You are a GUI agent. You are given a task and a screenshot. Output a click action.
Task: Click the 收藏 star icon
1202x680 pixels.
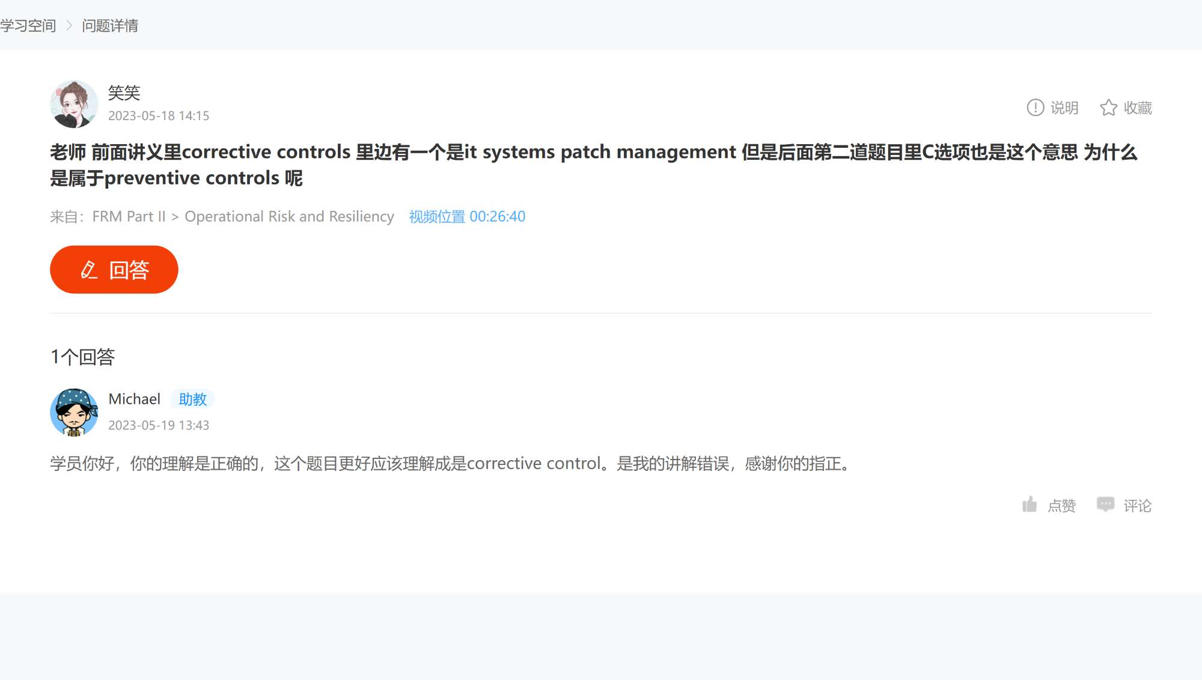pos(1108,108)
